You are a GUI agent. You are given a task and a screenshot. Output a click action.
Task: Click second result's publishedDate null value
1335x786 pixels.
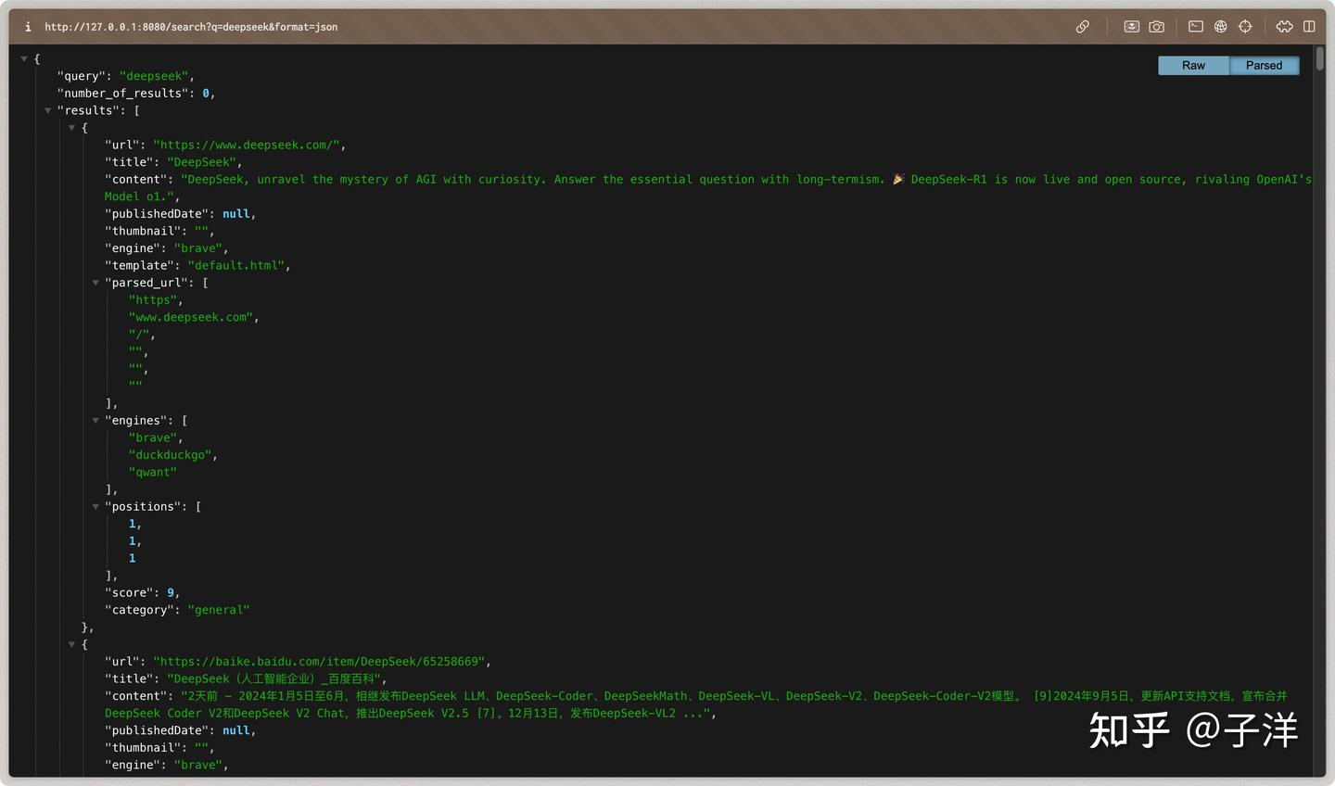(x=235, y=730)
